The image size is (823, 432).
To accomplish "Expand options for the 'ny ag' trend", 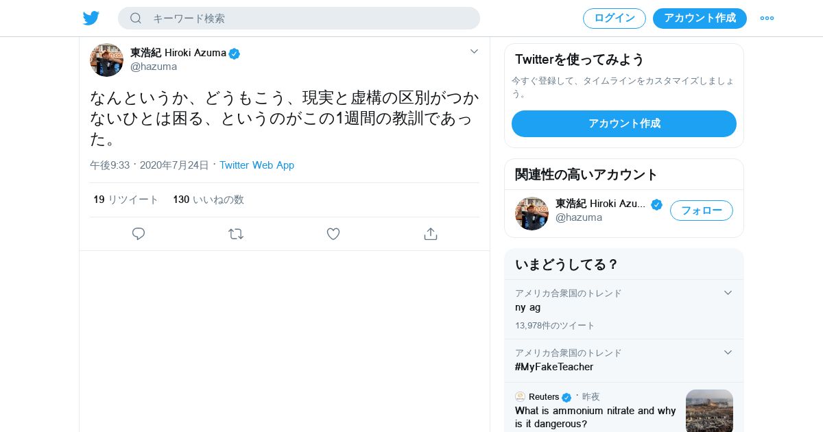I will point(728,293).
